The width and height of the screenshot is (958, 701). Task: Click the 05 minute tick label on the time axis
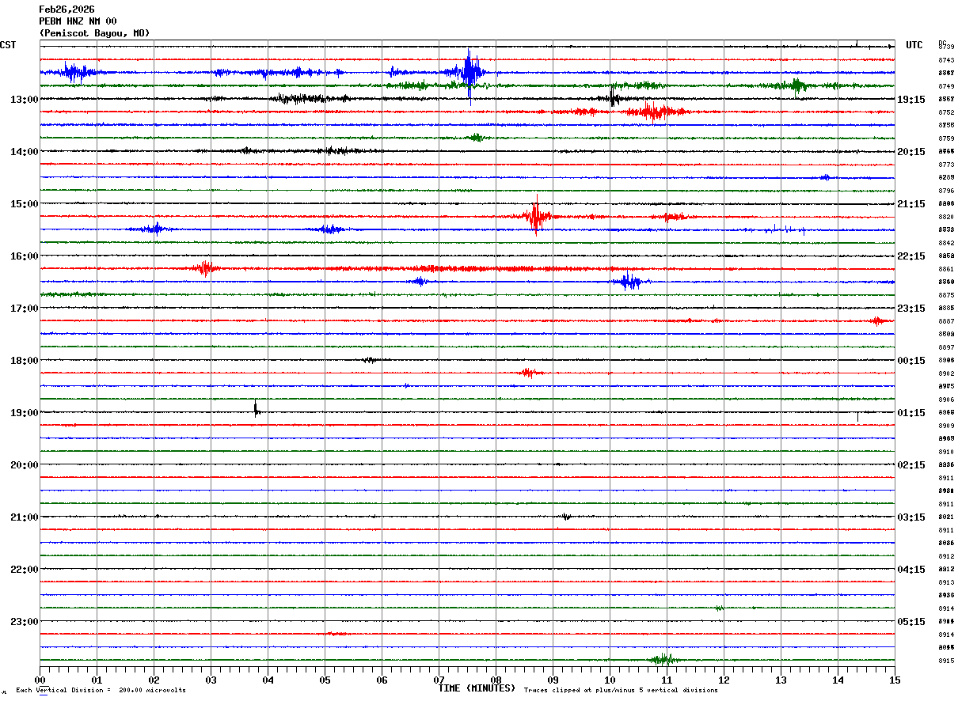(x=325, y=680)
